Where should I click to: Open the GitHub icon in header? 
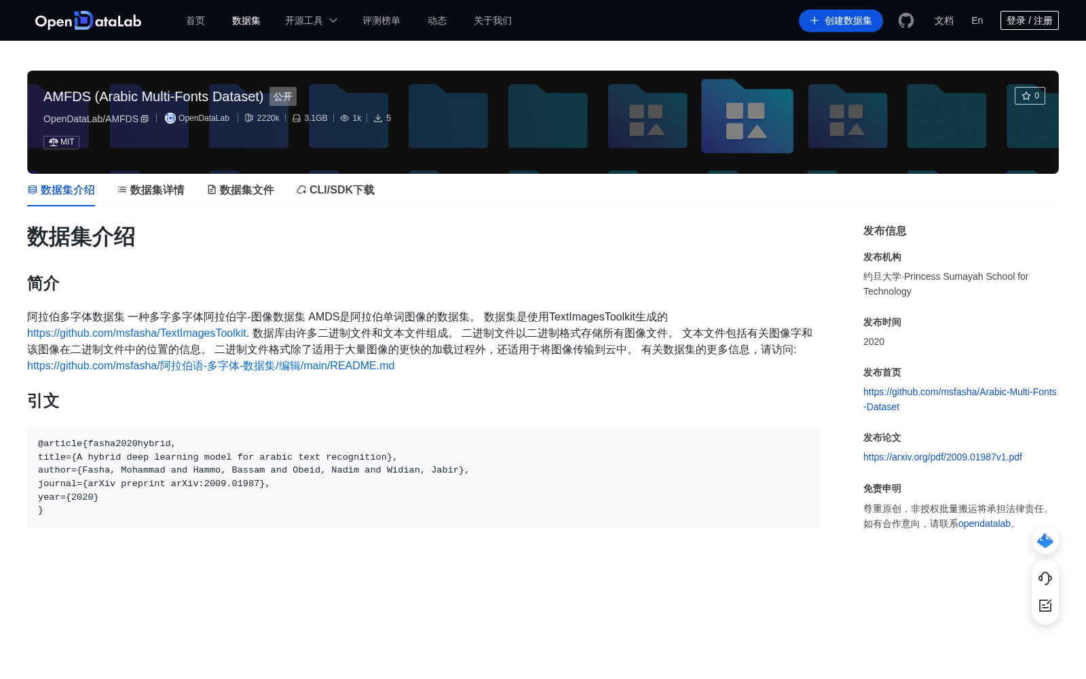point(906,20)
